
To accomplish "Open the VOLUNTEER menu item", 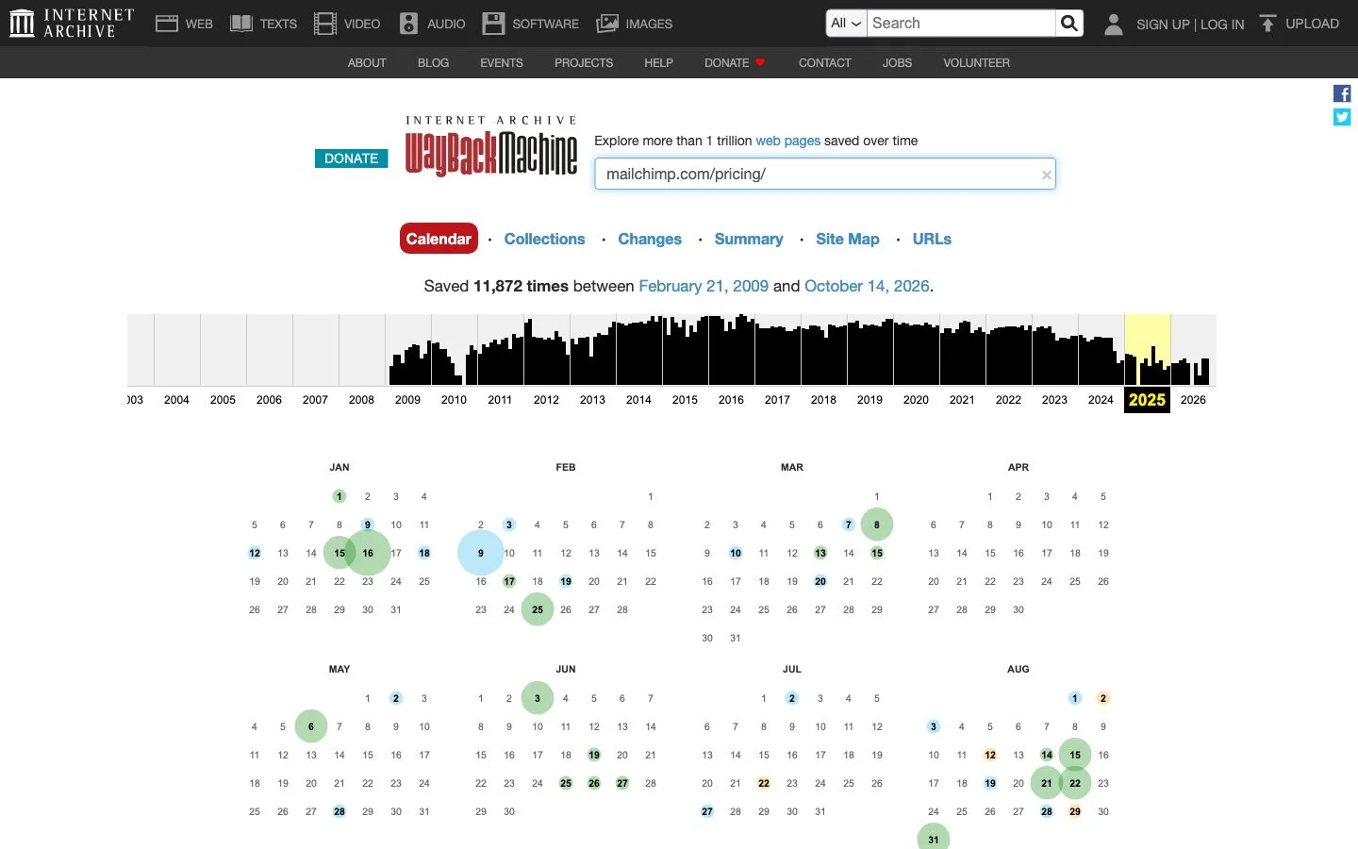I will (976, 62).
